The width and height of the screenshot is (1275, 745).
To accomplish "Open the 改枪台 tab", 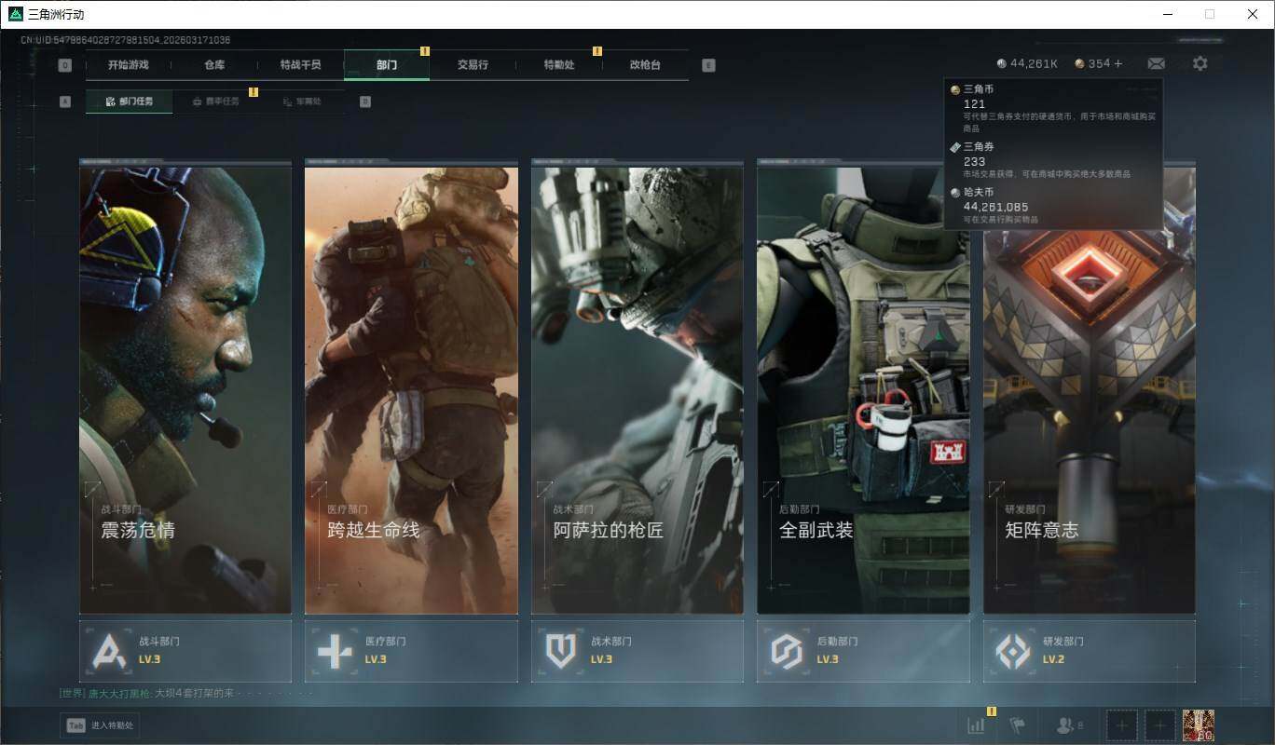I will (645, 65).
